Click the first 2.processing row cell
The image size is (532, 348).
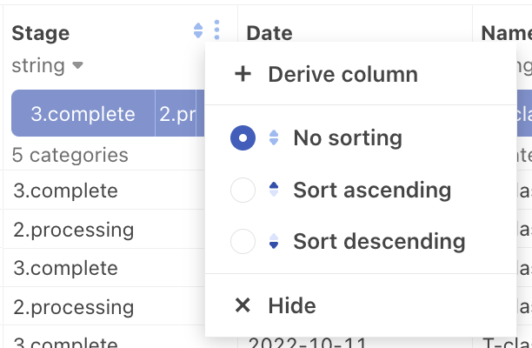[x=73, y=230]
